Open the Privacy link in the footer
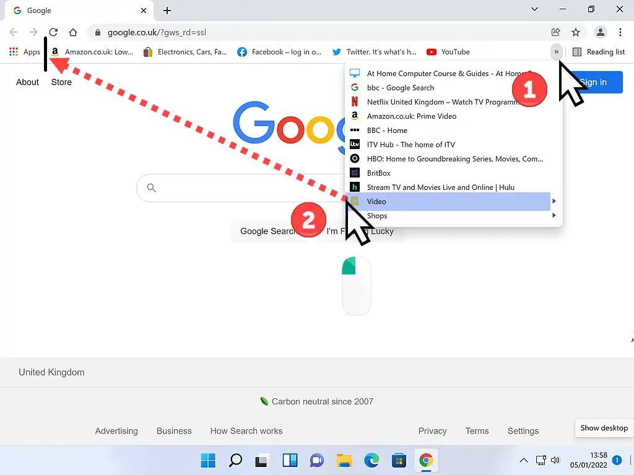The width and height of the screenshot is (634, 475). point(432,430)
